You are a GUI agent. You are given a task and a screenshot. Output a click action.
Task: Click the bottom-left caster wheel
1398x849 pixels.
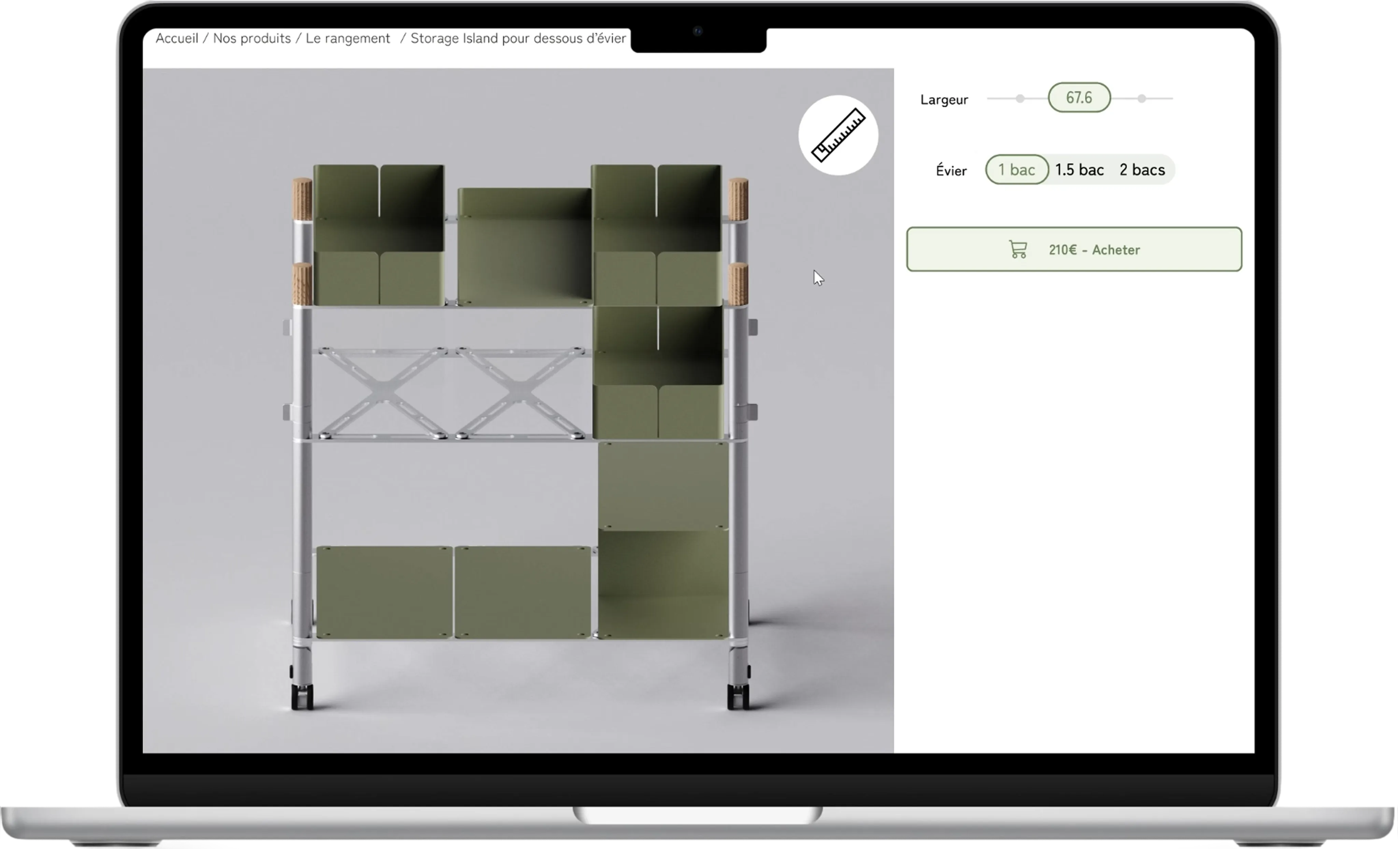[x=302, y=697]
